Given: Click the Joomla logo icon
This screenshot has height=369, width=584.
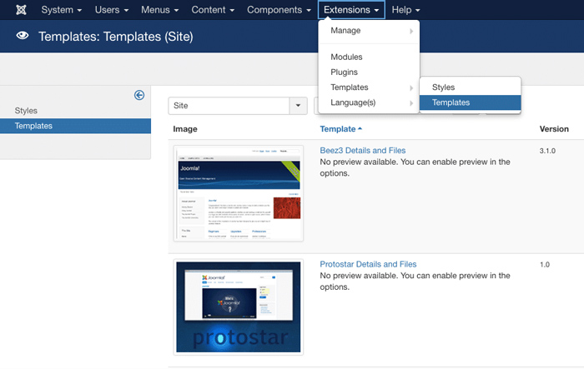Looking at the screenshot, I should [21, 10].
